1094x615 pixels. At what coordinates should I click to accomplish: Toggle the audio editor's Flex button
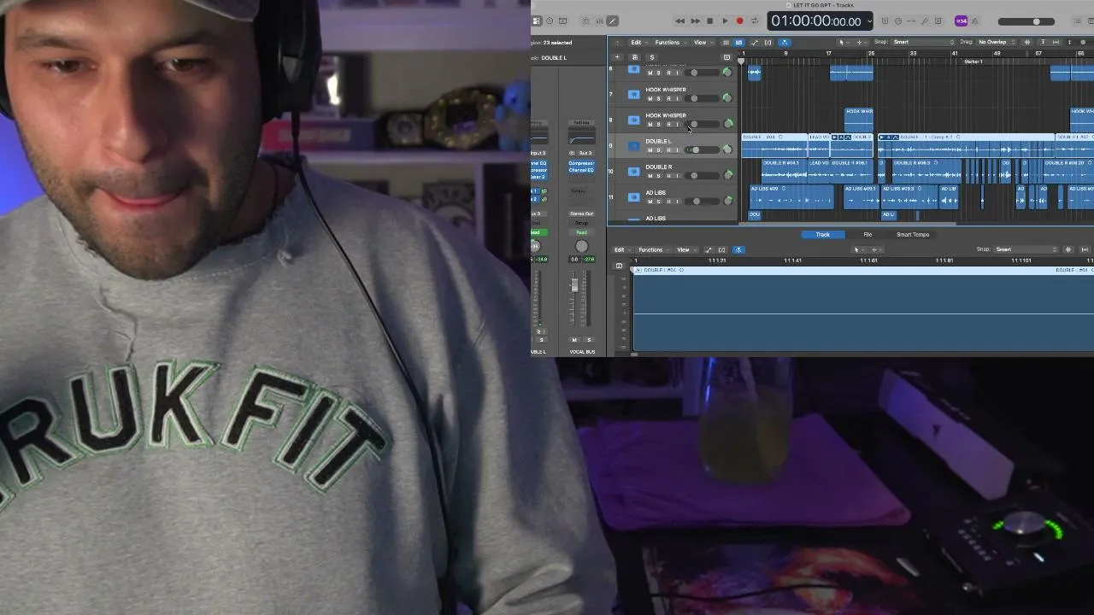723,250
